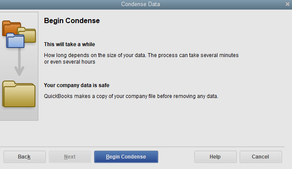Open Help for condensing data

(215, 157)
